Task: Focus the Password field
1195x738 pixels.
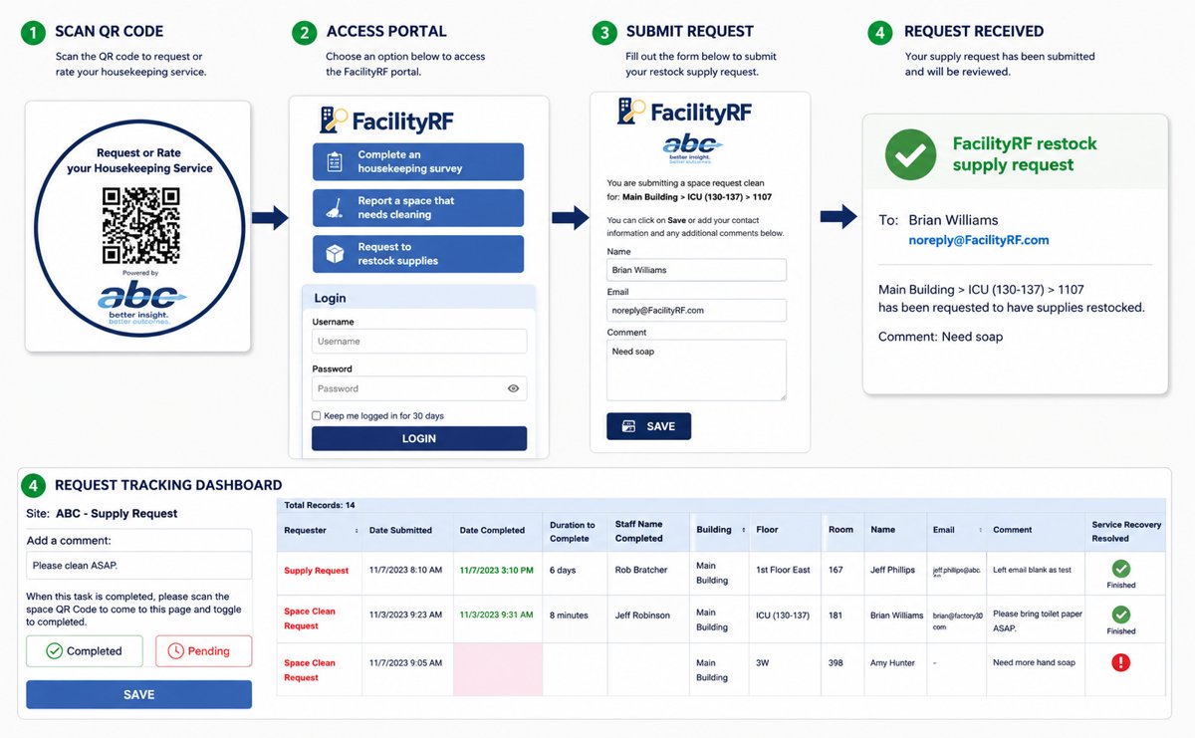Action: (419, 388)
